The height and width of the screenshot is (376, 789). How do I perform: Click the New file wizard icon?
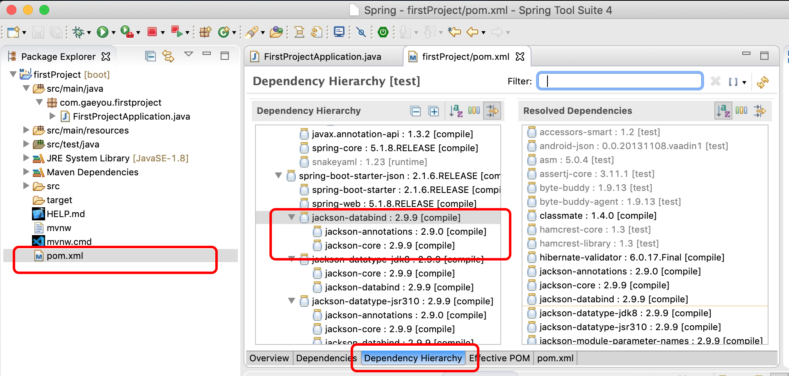13,32
